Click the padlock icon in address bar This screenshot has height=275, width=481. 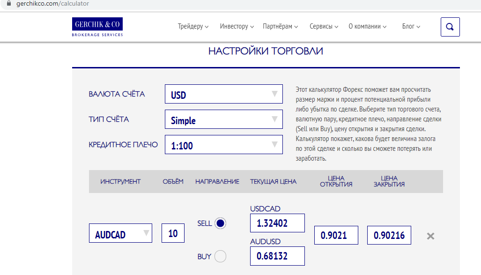pyautogui.click(x=7, y=4)
